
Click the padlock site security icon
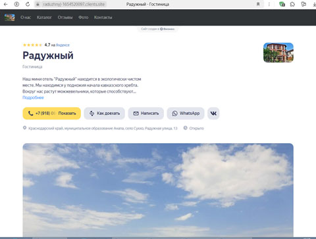[x=38, y=4]
